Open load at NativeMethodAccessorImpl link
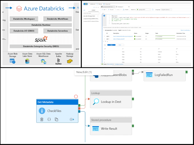This screenshot has height=145, width=194. coord(123,36)
